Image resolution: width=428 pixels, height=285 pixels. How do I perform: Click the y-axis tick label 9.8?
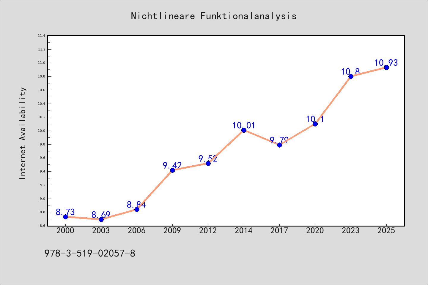point(42,145)
